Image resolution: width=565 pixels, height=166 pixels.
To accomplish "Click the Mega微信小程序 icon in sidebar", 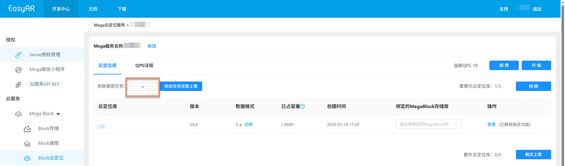I will [x=18, y=70].
